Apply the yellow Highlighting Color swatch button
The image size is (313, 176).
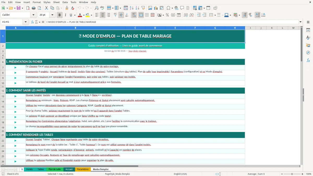[x=87, y=15]
